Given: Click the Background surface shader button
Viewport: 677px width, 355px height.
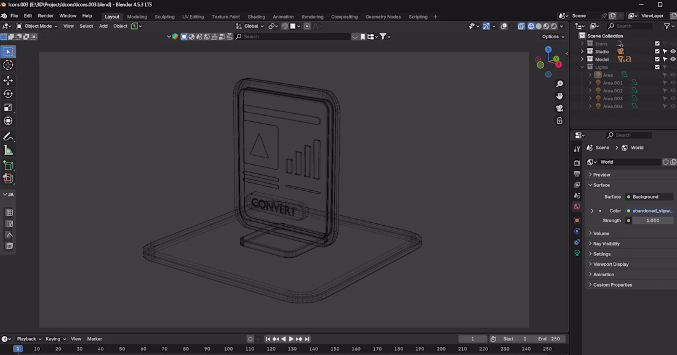Looking at the screenshot, I should (649, 197).
